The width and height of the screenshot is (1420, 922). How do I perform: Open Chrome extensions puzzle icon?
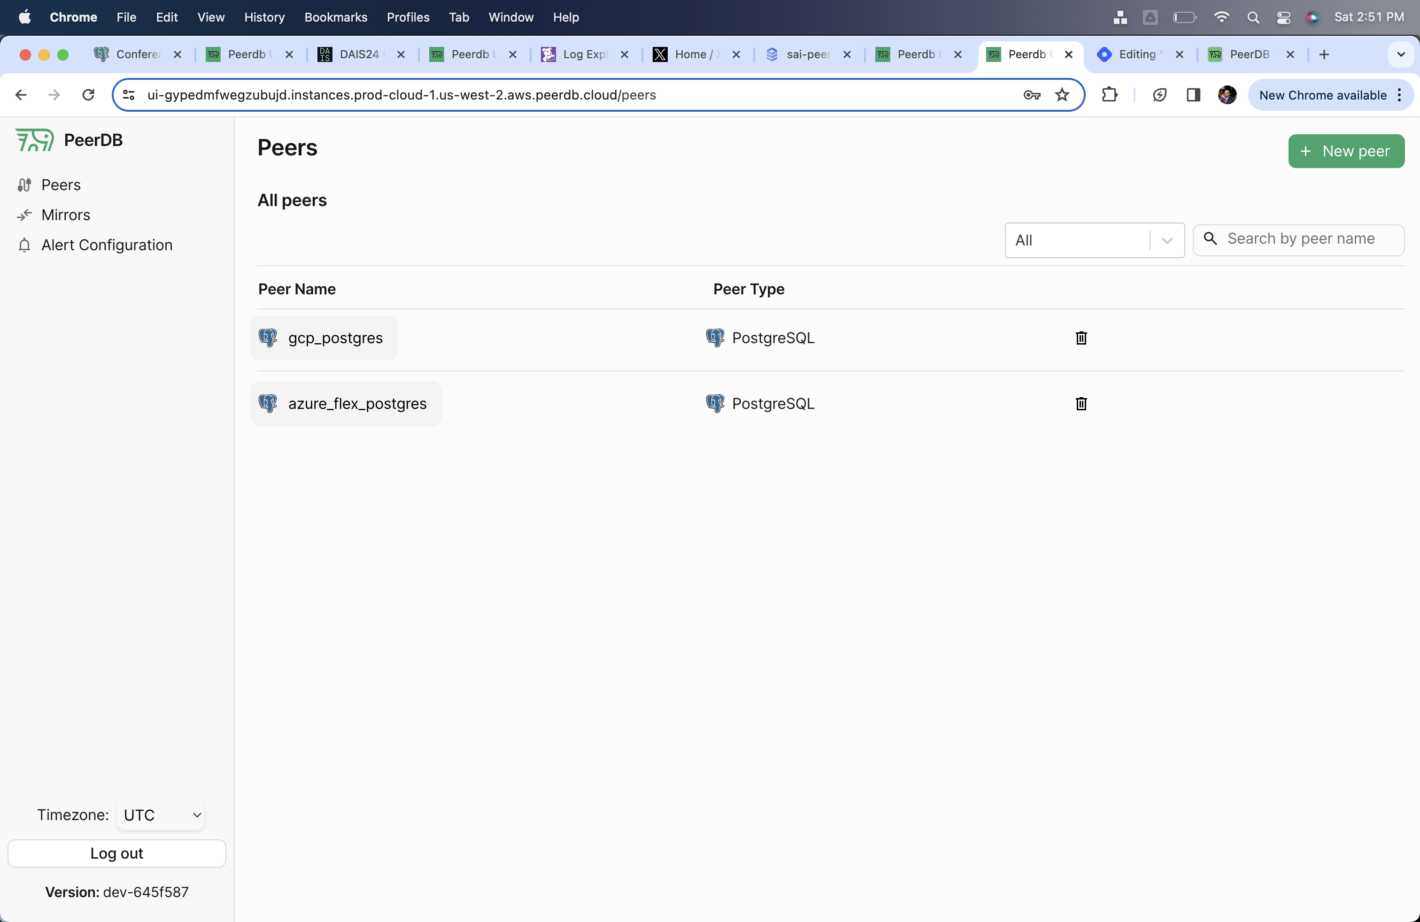(1109, 95)
